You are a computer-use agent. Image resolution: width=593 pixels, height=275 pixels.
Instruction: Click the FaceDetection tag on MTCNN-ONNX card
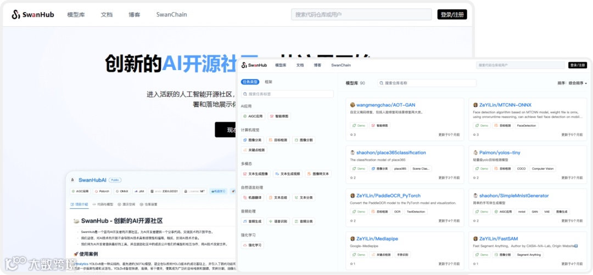[x=526, y=125]
